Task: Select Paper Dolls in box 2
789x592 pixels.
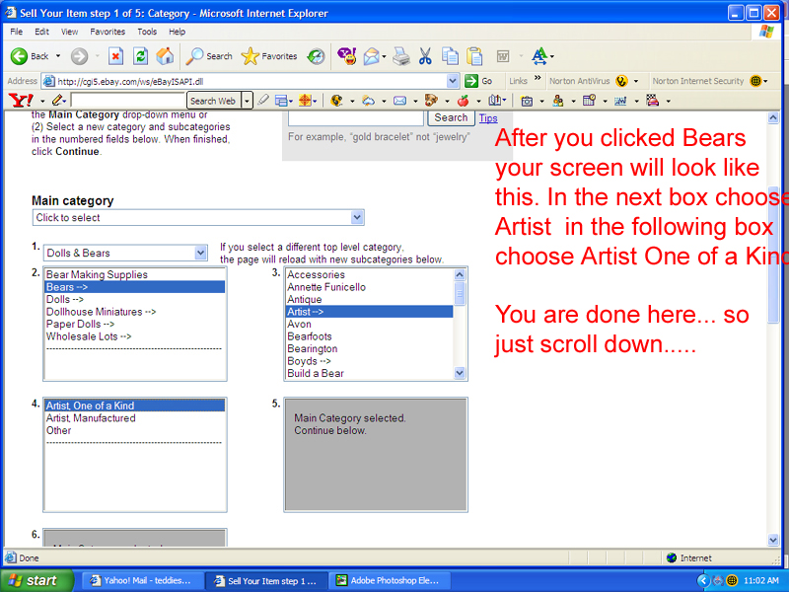Action: (80, 324)
